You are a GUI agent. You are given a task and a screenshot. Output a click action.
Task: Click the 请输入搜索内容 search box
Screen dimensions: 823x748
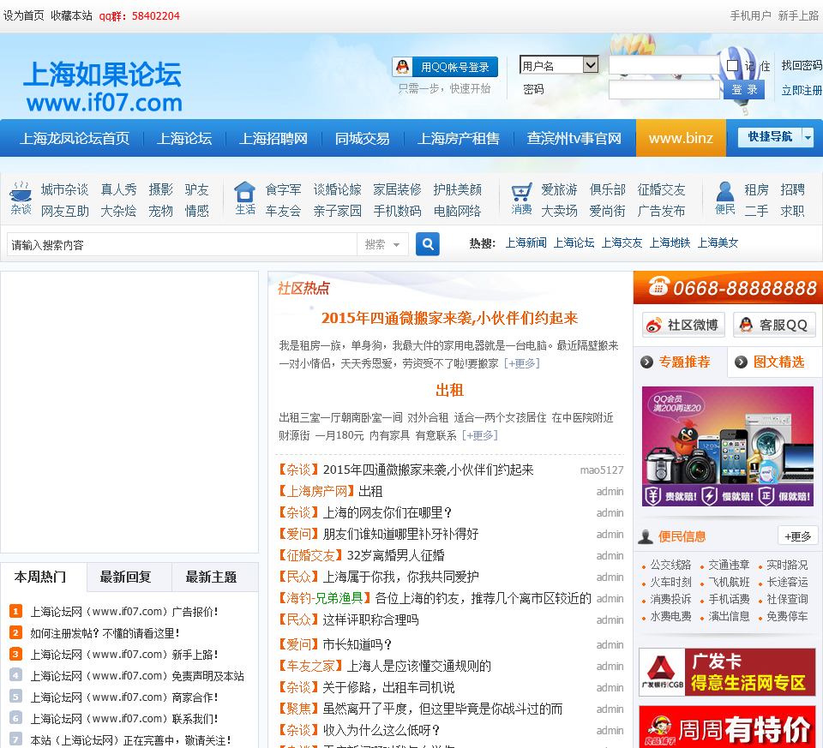pyautogui.click(x=182, y=244)
